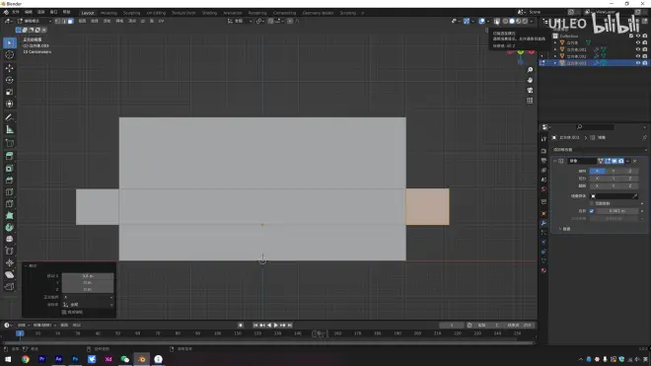The image size is (651, 366).
Task: Open the Render properties tab
Action: [x=543, y=151]
